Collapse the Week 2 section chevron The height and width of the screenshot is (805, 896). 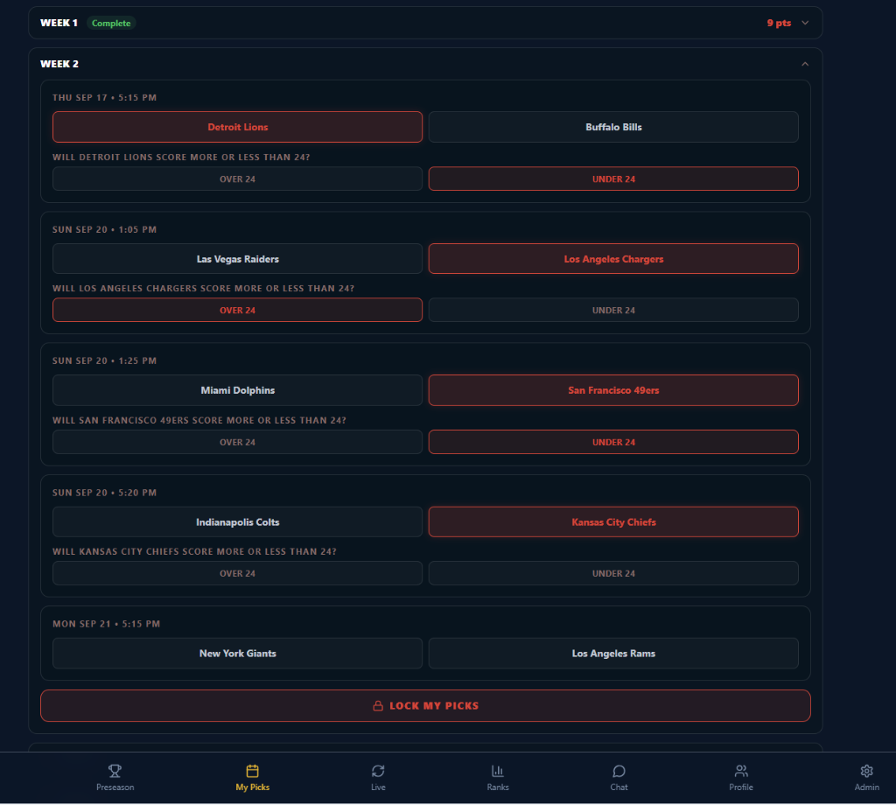coord(805,64)
